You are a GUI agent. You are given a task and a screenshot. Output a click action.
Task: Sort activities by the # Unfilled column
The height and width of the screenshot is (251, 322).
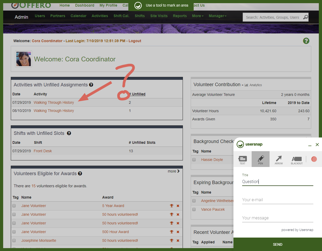tap(138, 94)
